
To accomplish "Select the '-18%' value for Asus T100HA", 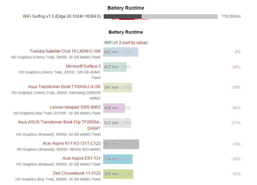I will [x=236, y=87].
